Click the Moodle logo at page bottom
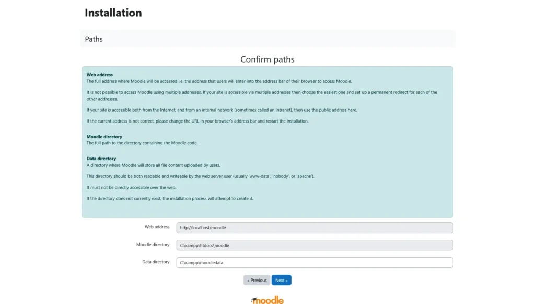The height and width of the screenshot is (304, 535). [x=267, y=299]
